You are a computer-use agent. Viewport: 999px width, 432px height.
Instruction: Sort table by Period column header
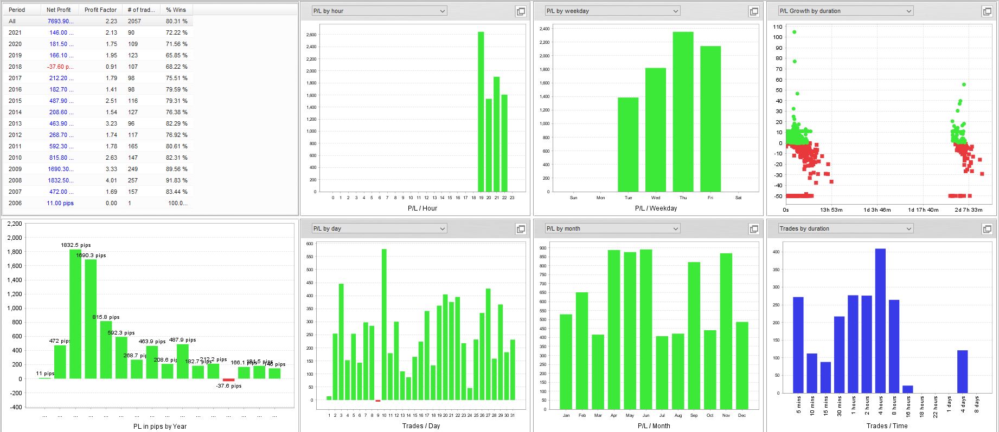coord(22,10)
